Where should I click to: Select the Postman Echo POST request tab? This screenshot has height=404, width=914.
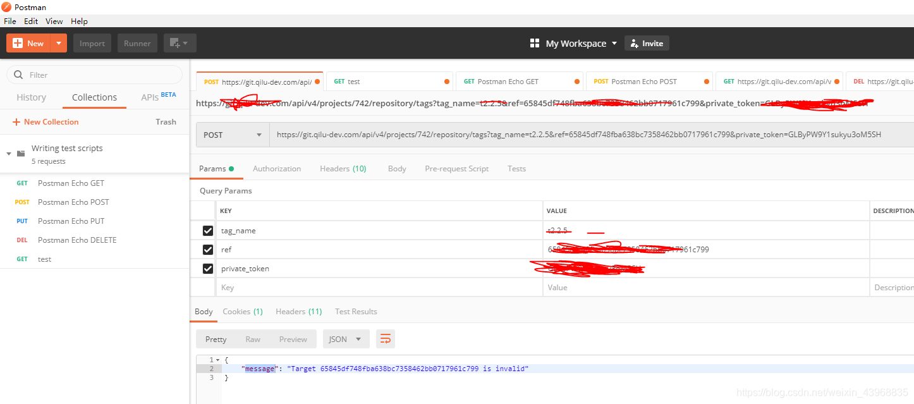(650, 82)
